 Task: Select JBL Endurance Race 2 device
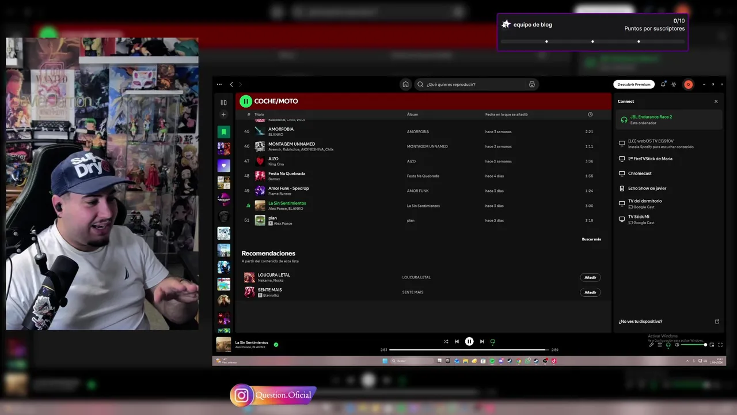tap(668, 119)
